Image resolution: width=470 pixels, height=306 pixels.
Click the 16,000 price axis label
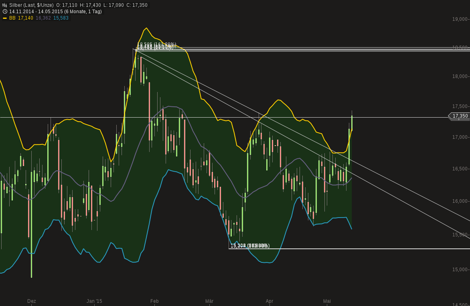(x=460, y=201)
